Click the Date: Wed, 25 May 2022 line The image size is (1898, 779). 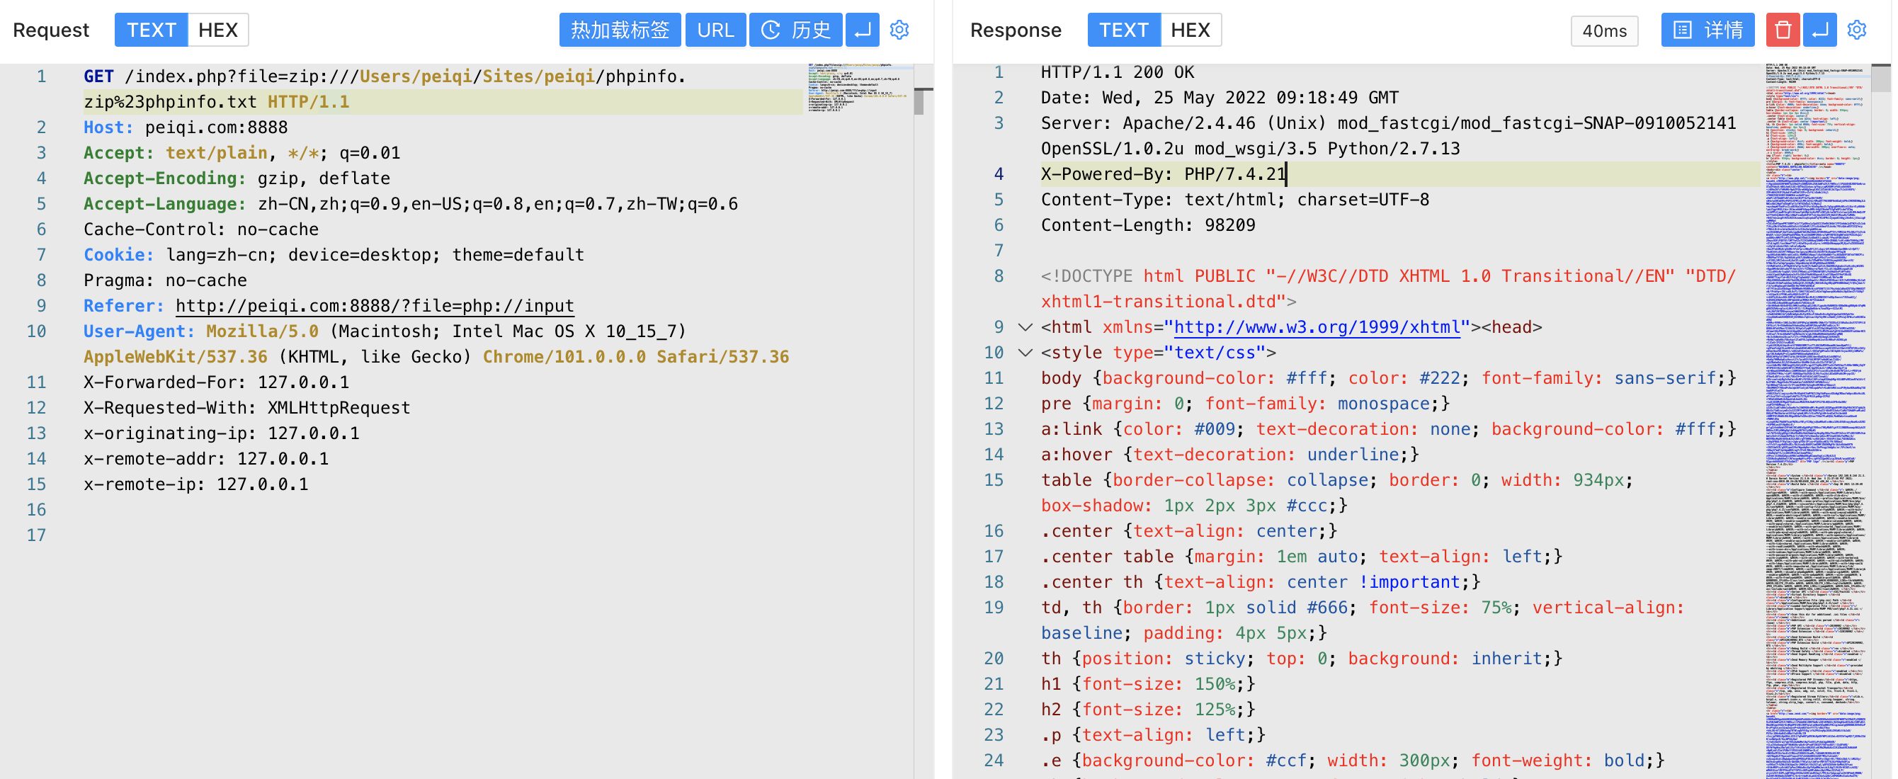point(1220,98)
